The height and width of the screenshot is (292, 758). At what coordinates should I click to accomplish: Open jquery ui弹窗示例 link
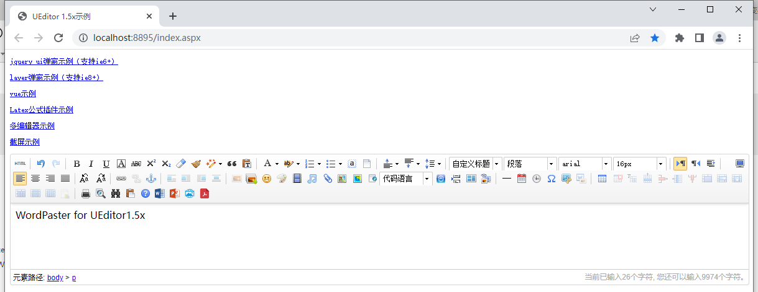click(64, 61)
